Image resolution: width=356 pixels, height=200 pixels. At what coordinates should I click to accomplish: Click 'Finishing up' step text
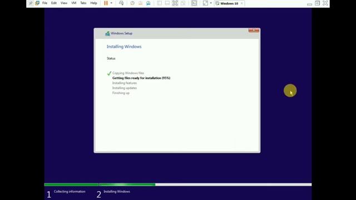coord(121,93)
